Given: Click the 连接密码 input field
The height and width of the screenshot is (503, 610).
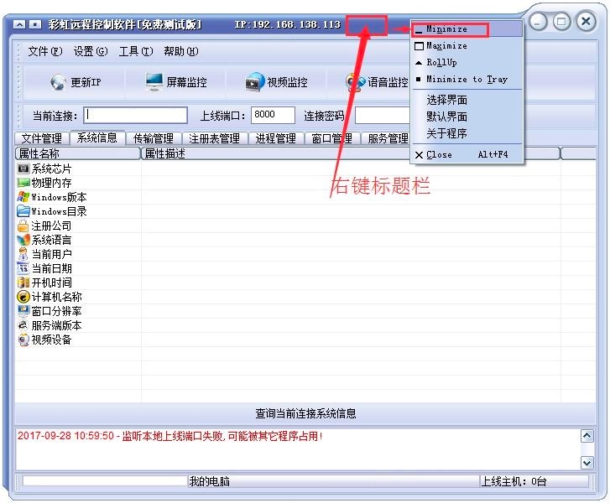Looking at the screenshot, I should (x=383, y=116).
